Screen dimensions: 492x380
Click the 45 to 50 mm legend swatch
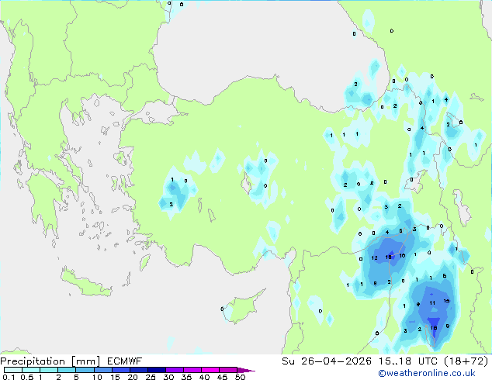(x=228, y=370)
